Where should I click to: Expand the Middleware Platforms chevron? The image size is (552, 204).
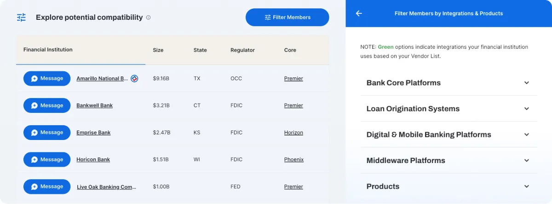527,160
